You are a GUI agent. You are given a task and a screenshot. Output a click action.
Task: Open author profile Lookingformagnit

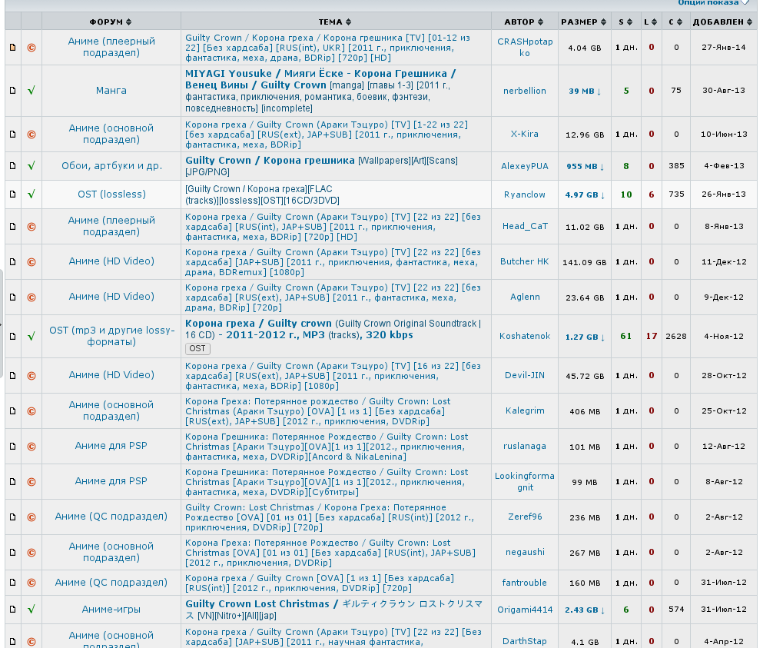[x=525, y=481]
